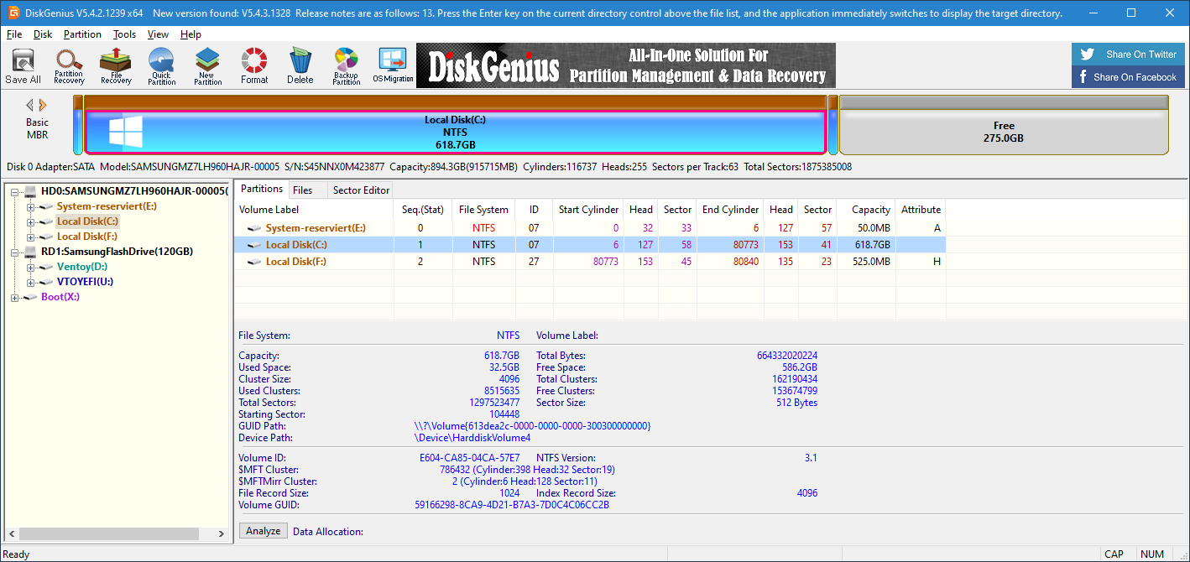1190x562 pixels.
Task: Click the Analyze button
Action: coord(264,531)
